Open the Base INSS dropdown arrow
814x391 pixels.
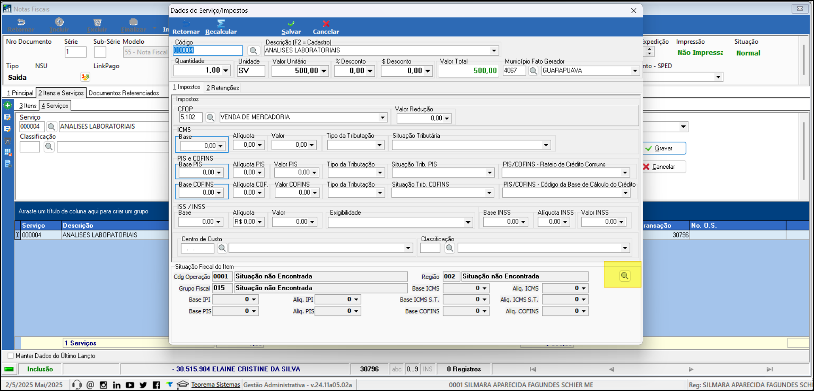523,222
